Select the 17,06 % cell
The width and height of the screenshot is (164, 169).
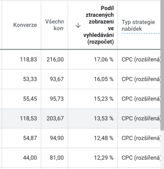(x=93, y=60)
